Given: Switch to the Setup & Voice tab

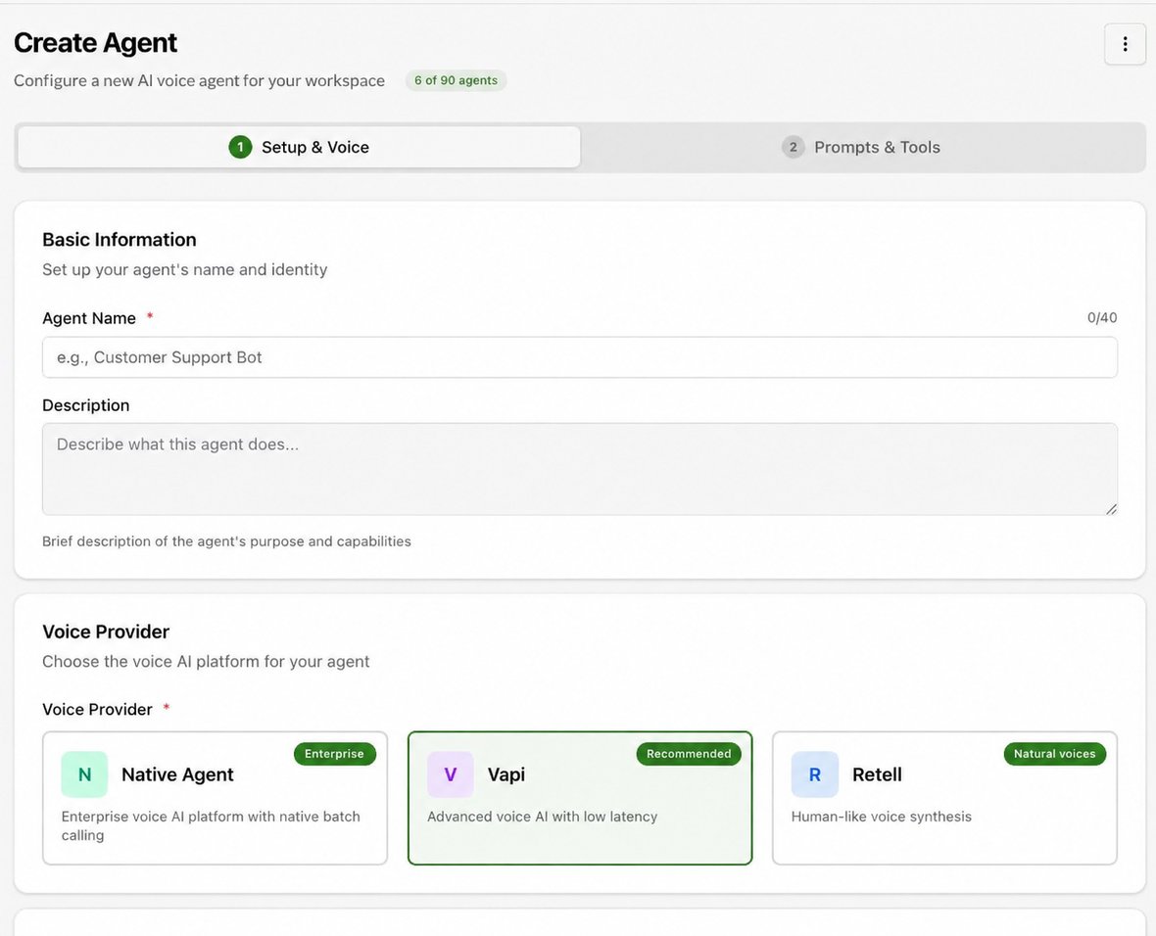Looking at the screenshot, I should point(300,148).
